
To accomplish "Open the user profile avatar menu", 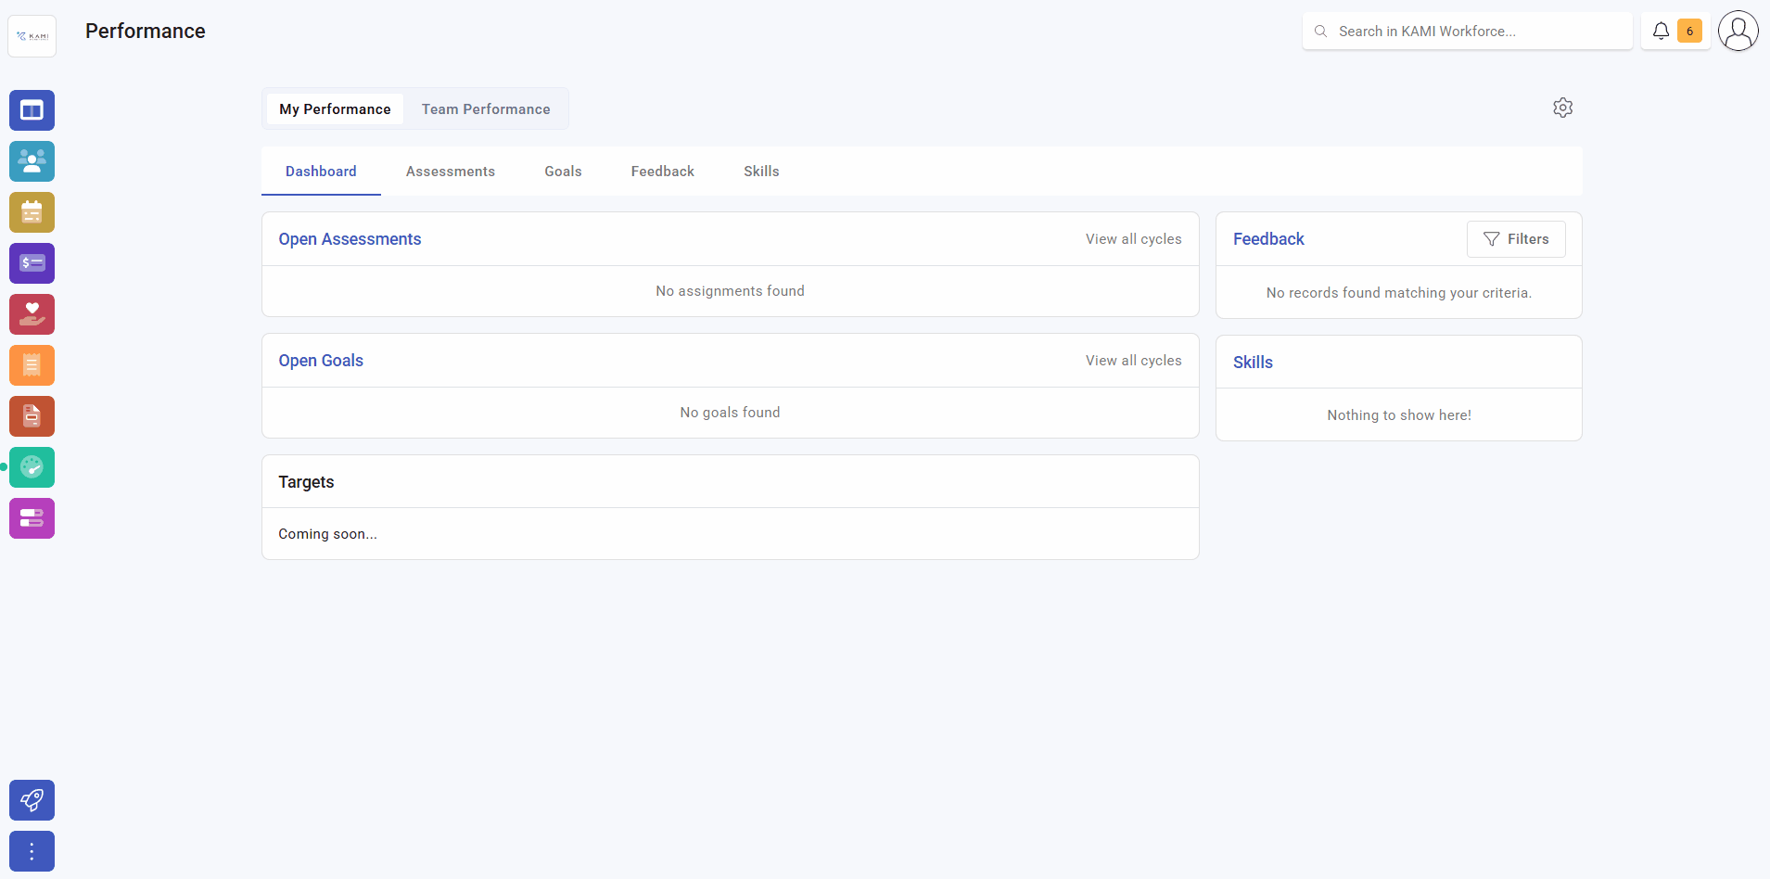I will 1738,31.
